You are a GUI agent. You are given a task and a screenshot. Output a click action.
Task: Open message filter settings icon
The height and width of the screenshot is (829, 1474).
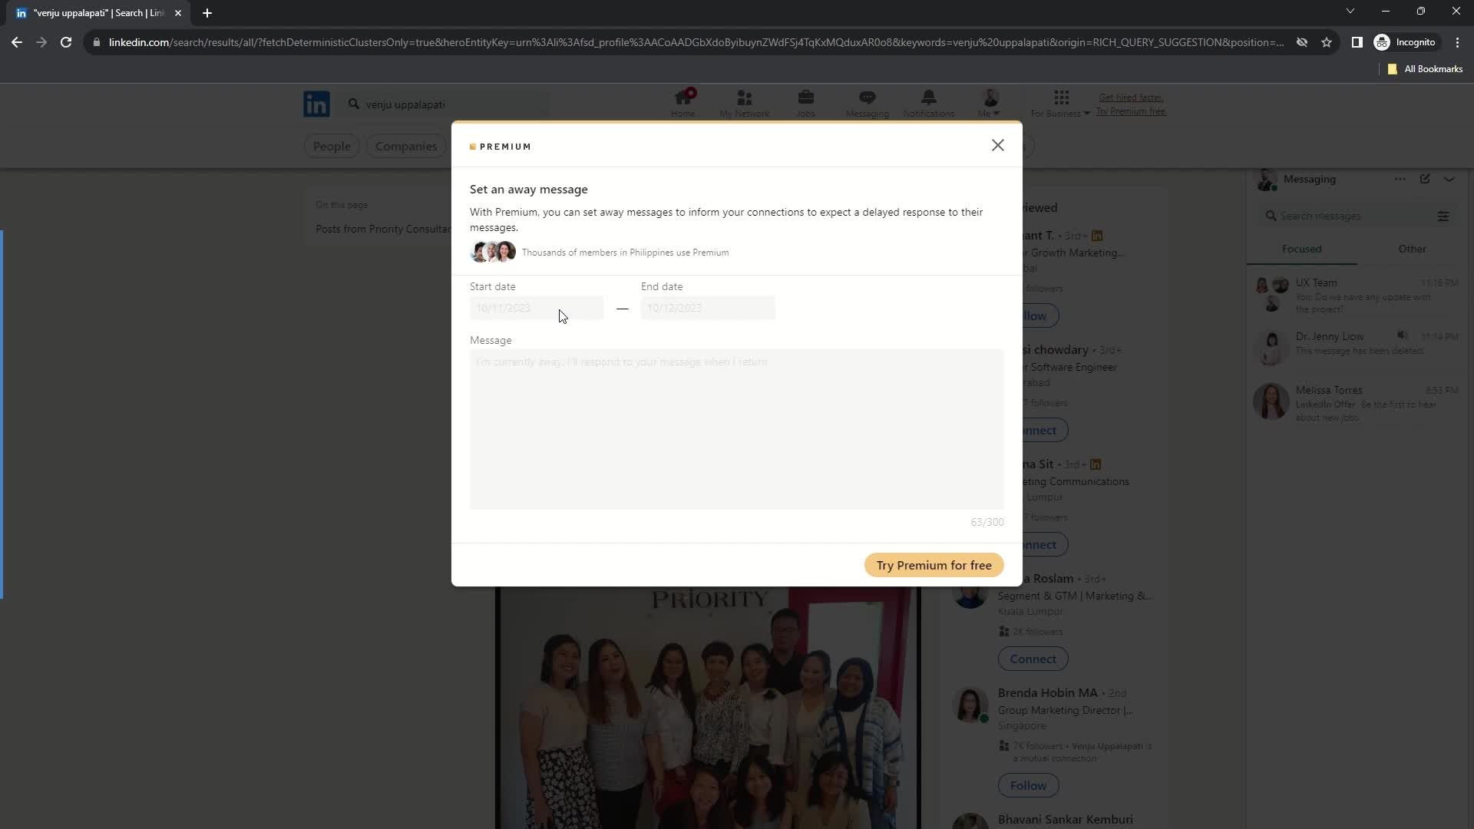coord(1443,216)
